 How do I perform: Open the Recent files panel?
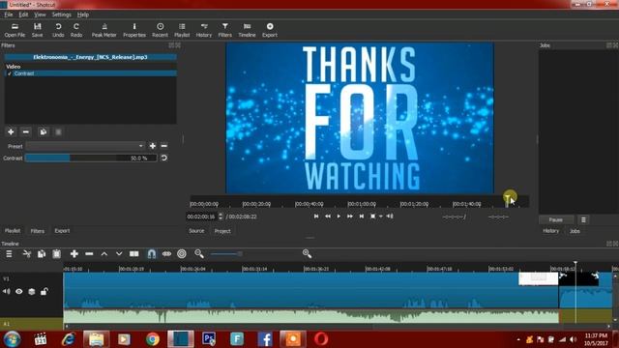click(160, 30)
